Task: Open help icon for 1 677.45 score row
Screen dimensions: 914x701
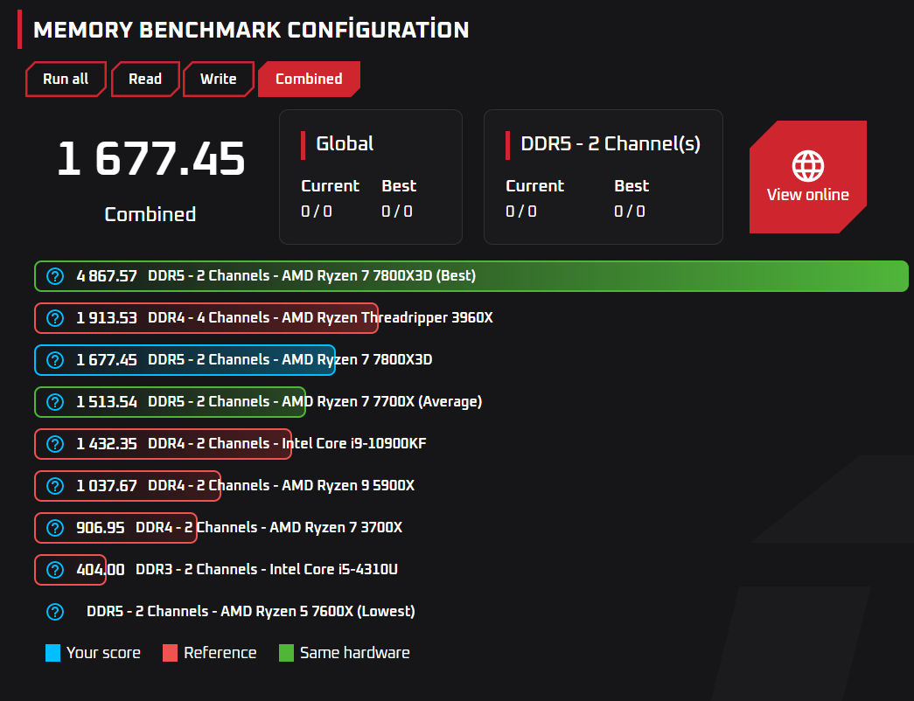Action: coord(55,360)
